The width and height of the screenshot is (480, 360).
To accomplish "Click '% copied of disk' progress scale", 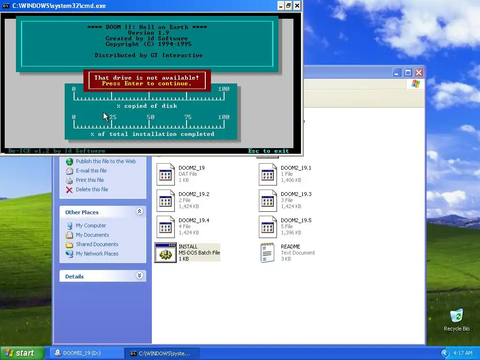I will (149, 95).
